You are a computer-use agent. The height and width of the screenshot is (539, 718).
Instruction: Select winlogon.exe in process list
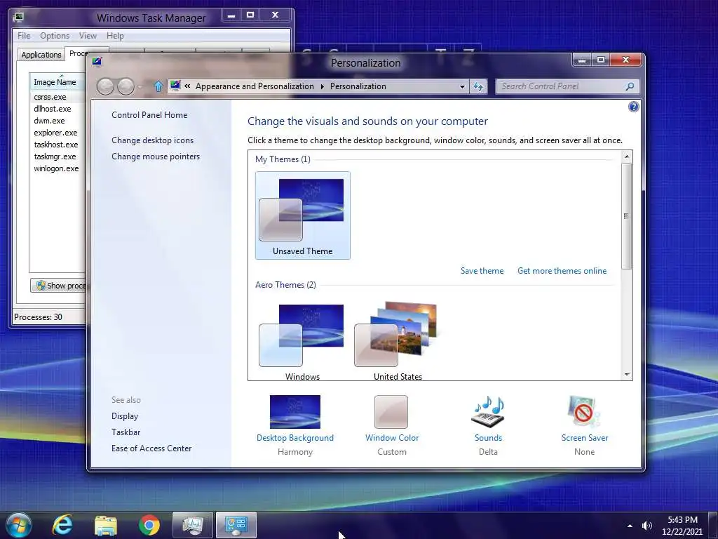57,168
